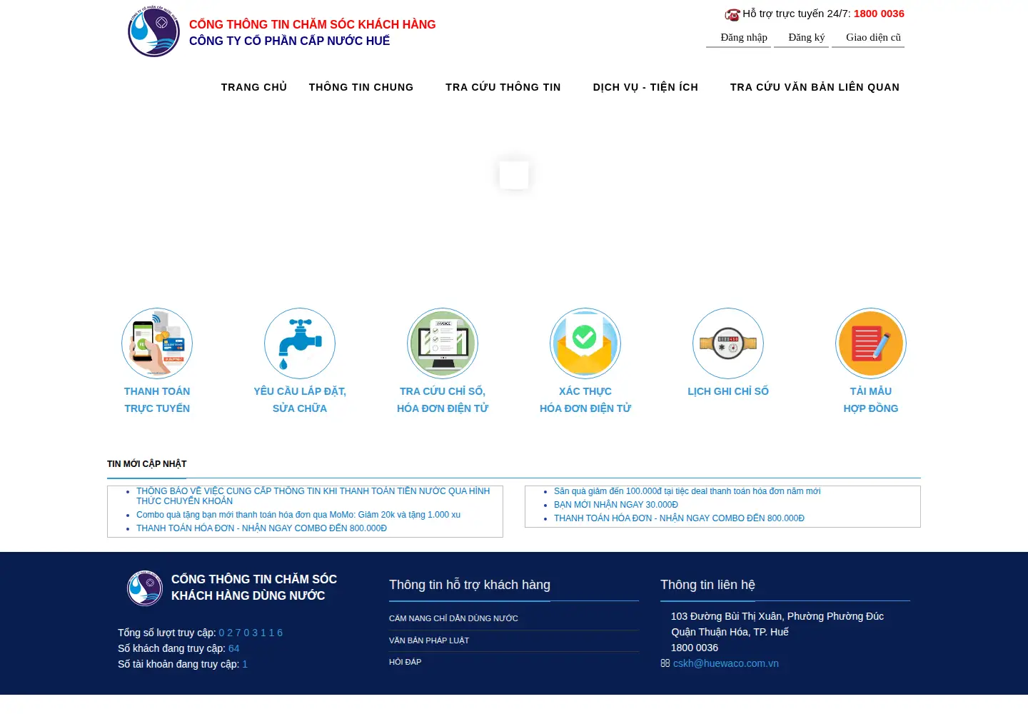Click the Thông tin hỗ trợ khách hàng heading

470,585
